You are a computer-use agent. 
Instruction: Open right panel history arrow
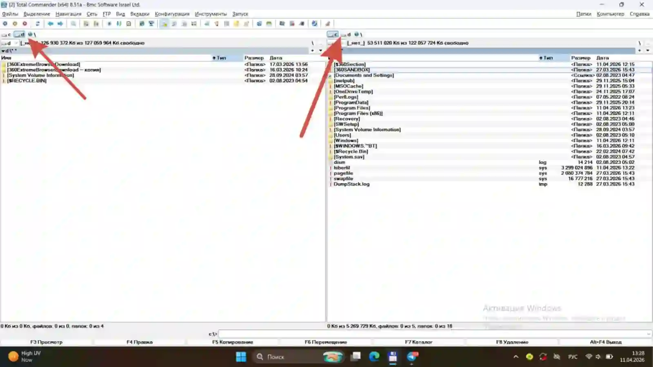click(648, 51)
